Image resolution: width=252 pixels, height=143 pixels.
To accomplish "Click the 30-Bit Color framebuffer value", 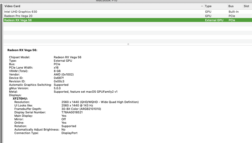I will (x=81, y=109).
